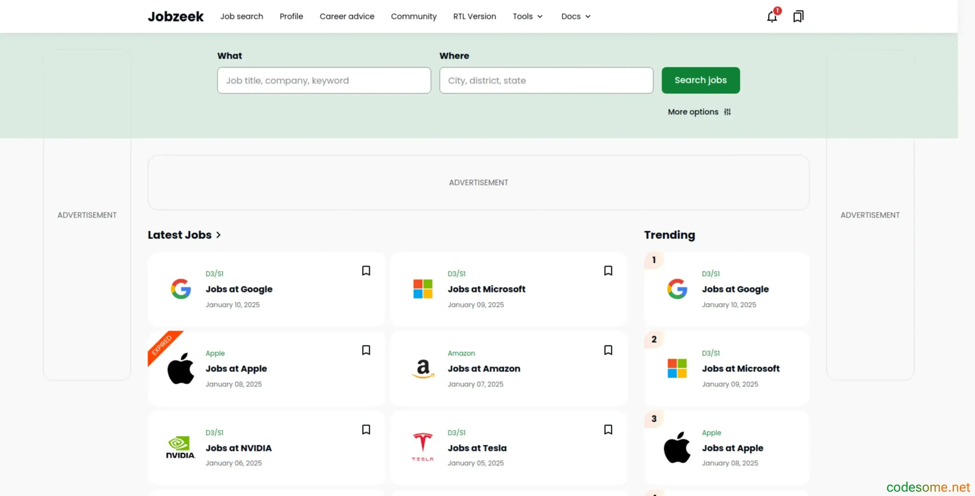Image resolution: width=975 pixels, height=496 pixels.
Task: Save the Jobs at Amazon listing
Action: [608, 350]
